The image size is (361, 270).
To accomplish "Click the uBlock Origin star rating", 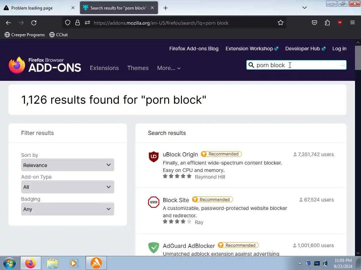I will point(177,176).
